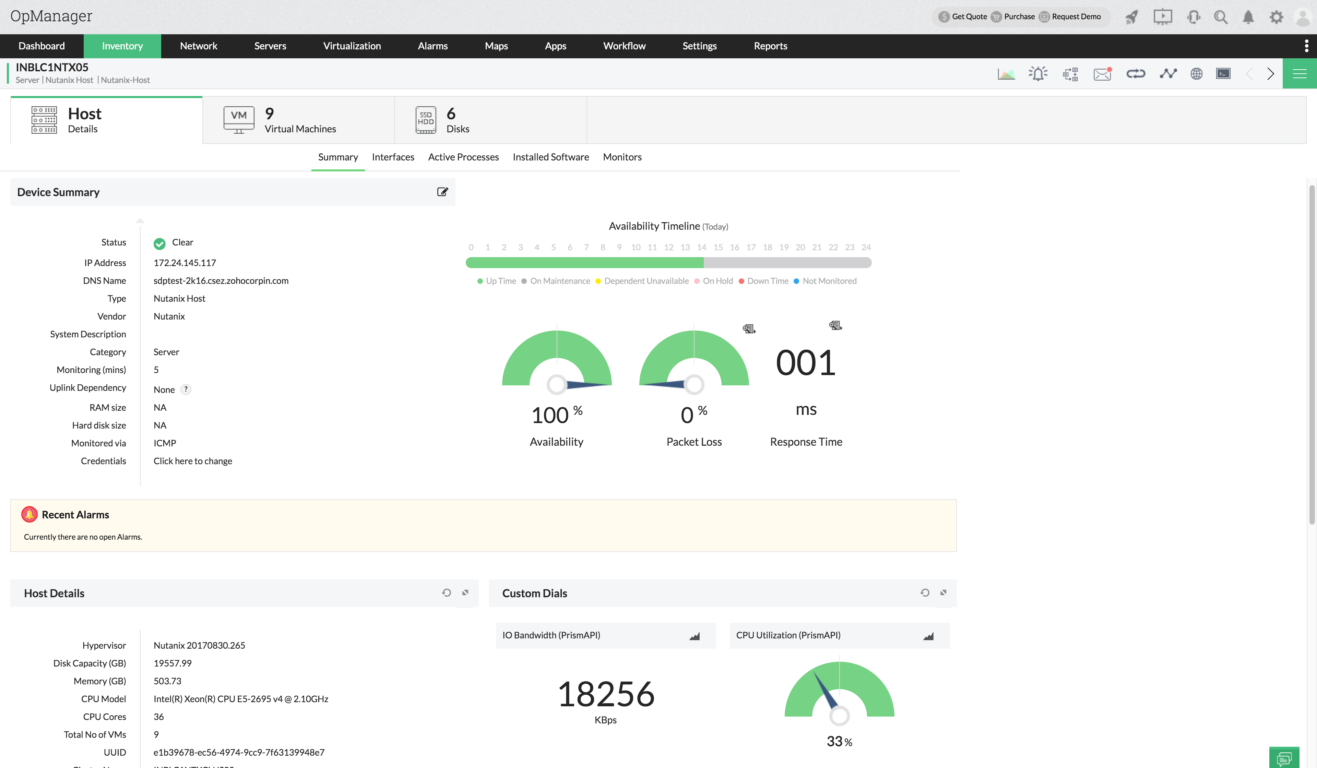Open the three-dot overflow menu in navbar
The width and height of the screenshot is (1317, 768).
[x=1306, y=46]
